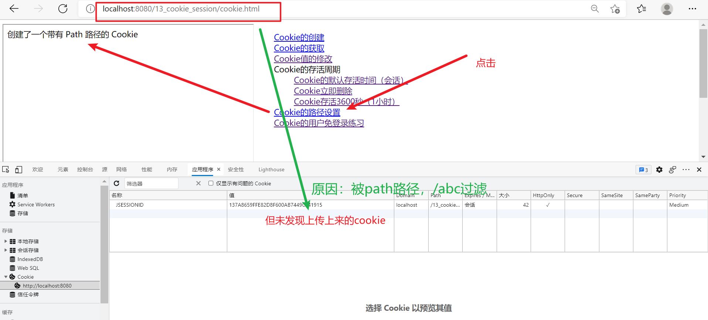Go back with the browser back arrow
The width and height of the screenshot is (708, 320).
[14, 9]
